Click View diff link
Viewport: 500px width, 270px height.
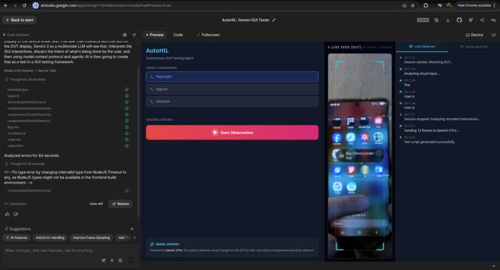(96, 204)
